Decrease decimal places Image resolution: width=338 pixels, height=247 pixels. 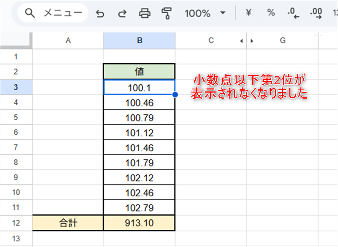(293, 13)
